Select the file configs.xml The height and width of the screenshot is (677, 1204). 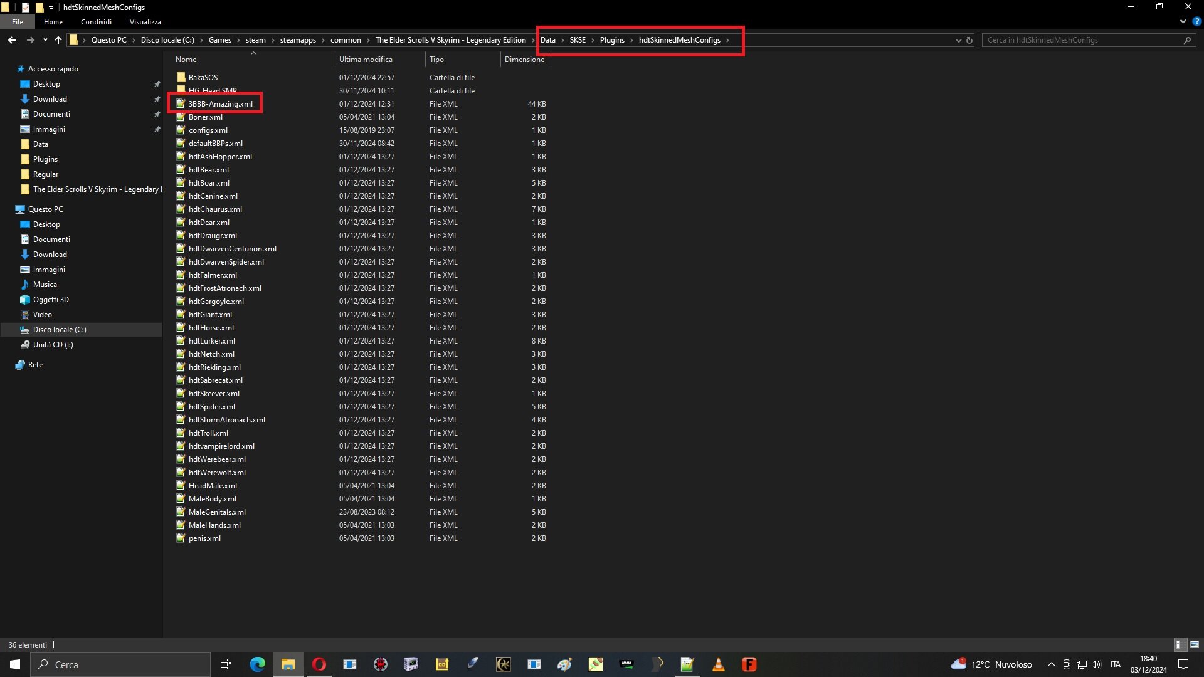(208, 130)
